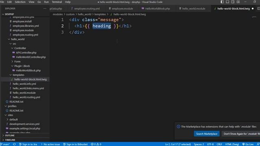Screen dimensions: 260x146
Task: Open example.settings.local.php in explorer
Action: 25,129
